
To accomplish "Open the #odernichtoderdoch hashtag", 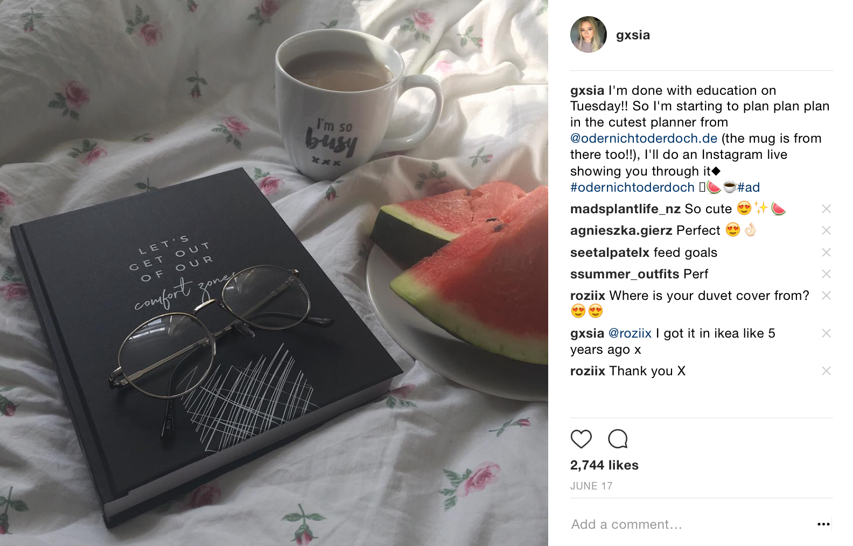I will [x=632, y=187].
